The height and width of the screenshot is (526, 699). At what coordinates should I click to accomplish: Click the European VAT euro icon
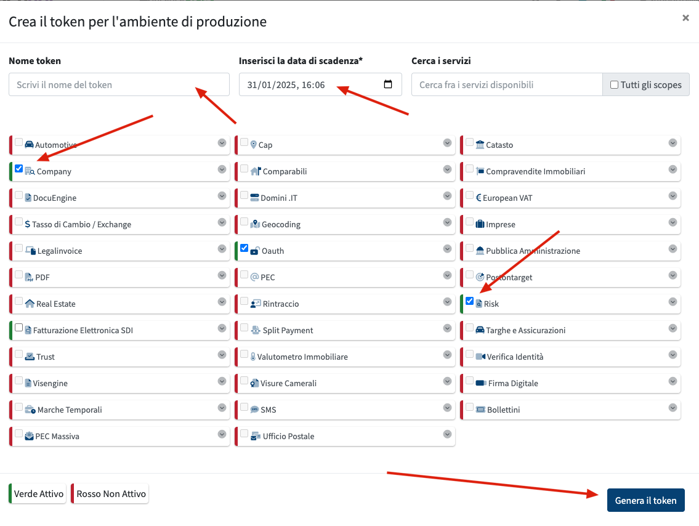coord(479,198)
